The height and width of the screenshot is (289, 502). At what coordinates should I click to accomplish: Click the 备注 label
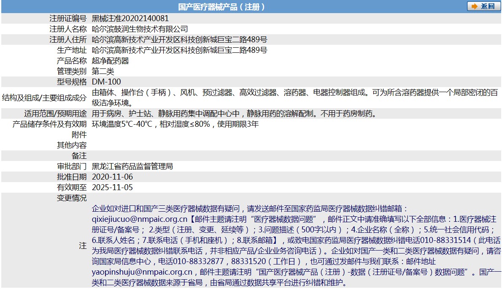(79, 156)
